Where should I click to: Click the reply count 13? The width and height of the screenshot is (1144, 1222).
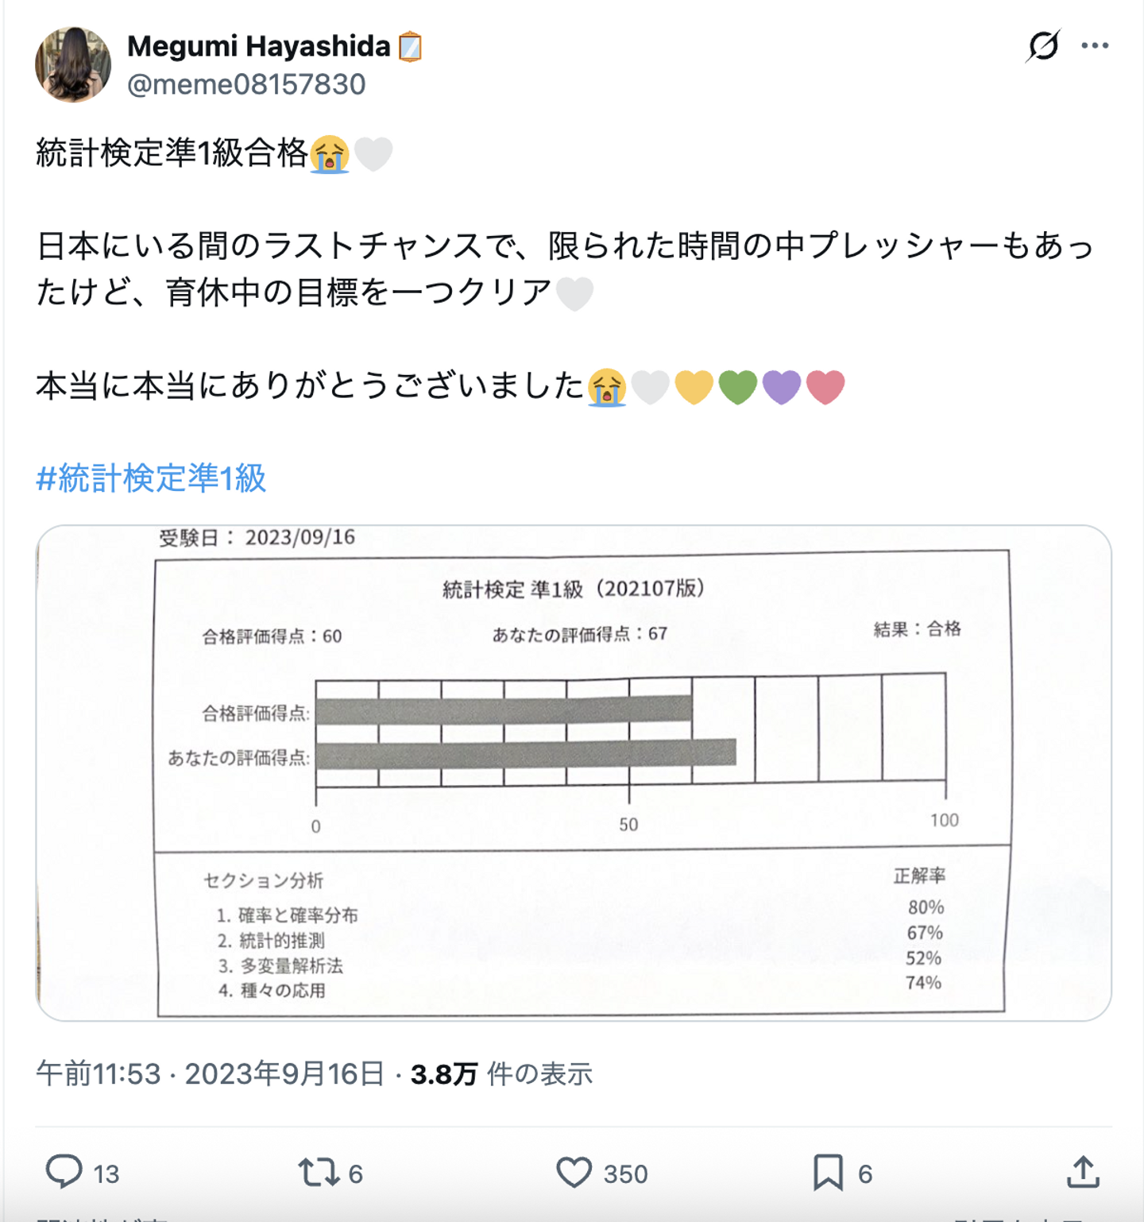(x=106, y=1174)
